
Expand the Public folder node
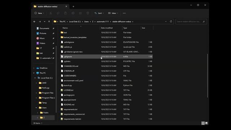[x=38, y=113]
